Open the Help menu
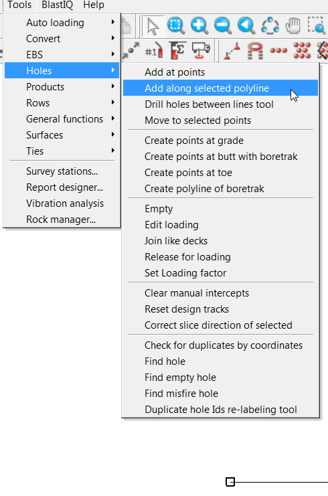Screen dimensions: 328x496 [94, 5]
